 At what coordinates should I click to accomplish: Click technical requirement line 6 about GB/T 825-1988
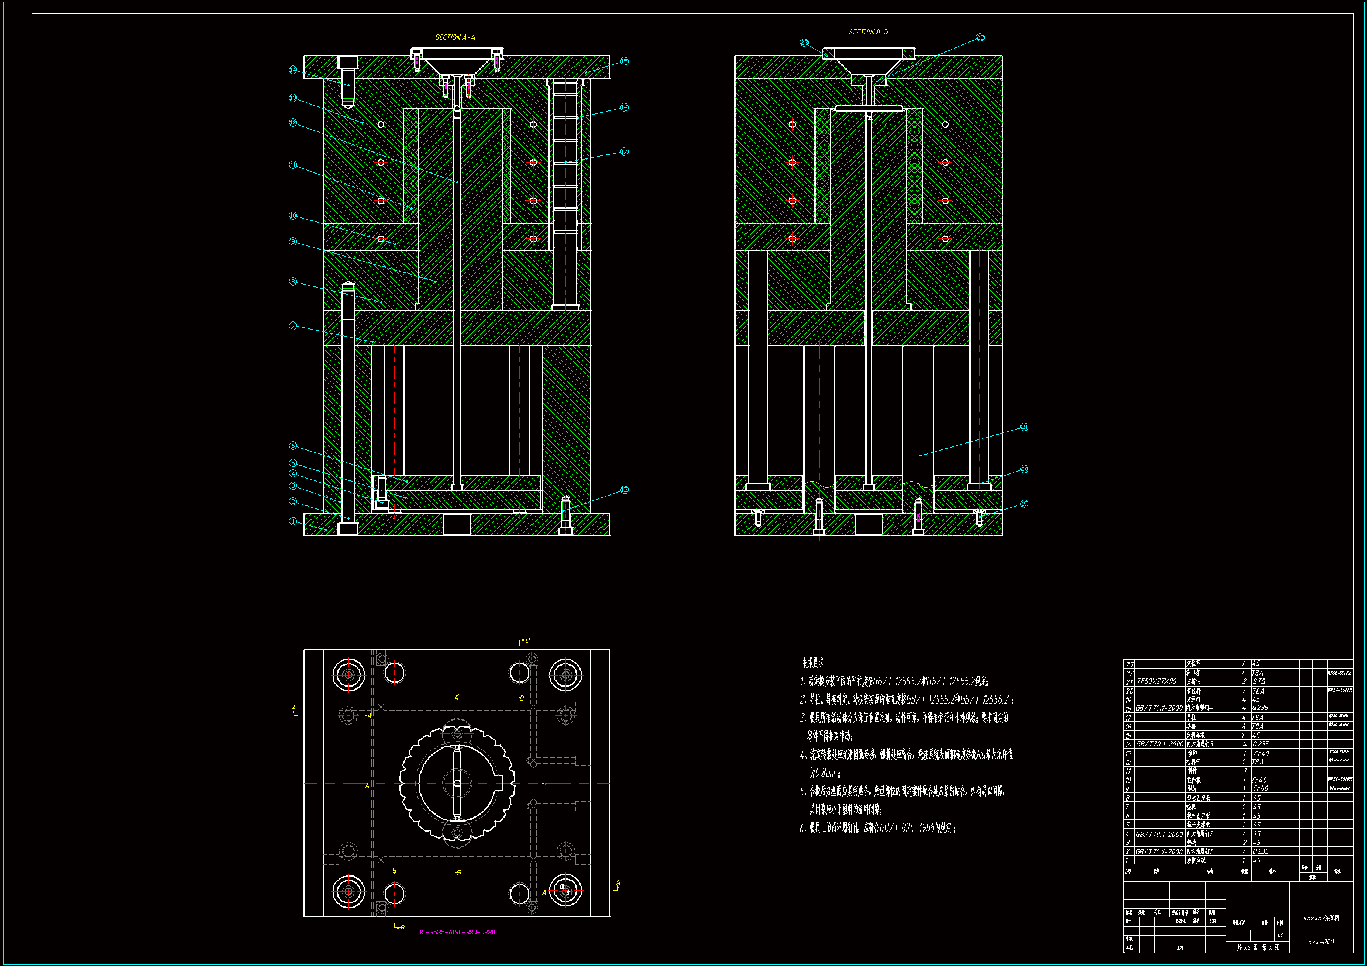[x=878, y=828]
